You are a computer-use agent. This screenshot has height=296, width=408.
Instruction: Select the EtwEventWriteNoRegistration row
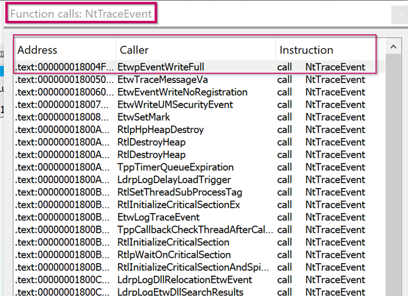(182, 92)
